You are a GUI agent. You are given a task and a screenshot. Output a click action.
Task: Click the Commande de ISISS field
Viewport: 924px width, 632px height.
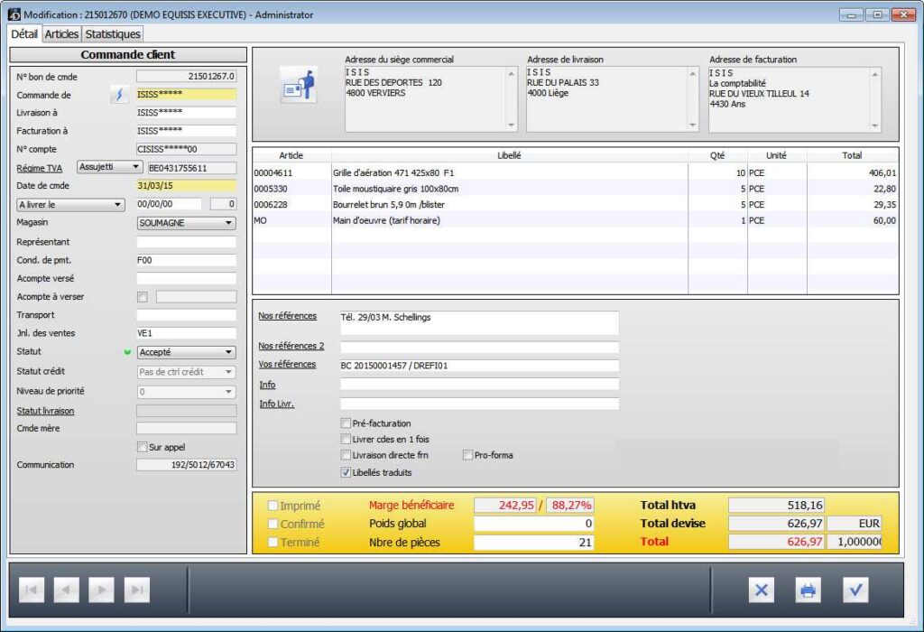pos(186,94)
